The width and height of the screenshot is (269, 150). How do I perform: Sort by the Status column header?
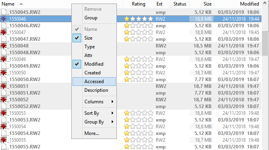[180, 4]
